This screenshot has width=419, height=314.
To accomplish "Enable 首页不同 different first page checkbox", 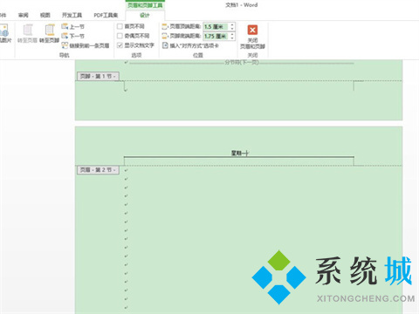I will coord(120,26).
